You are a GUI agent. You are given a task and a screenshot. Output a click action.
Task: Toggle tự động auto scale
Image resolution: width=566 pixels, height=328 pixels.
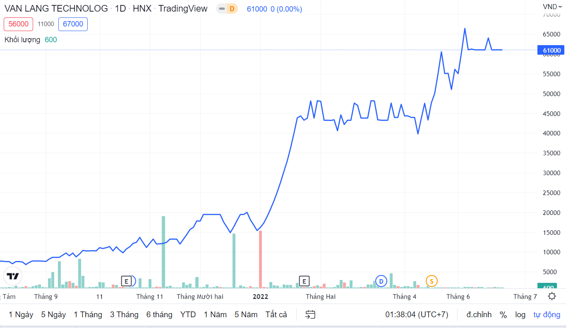[547, 315]
